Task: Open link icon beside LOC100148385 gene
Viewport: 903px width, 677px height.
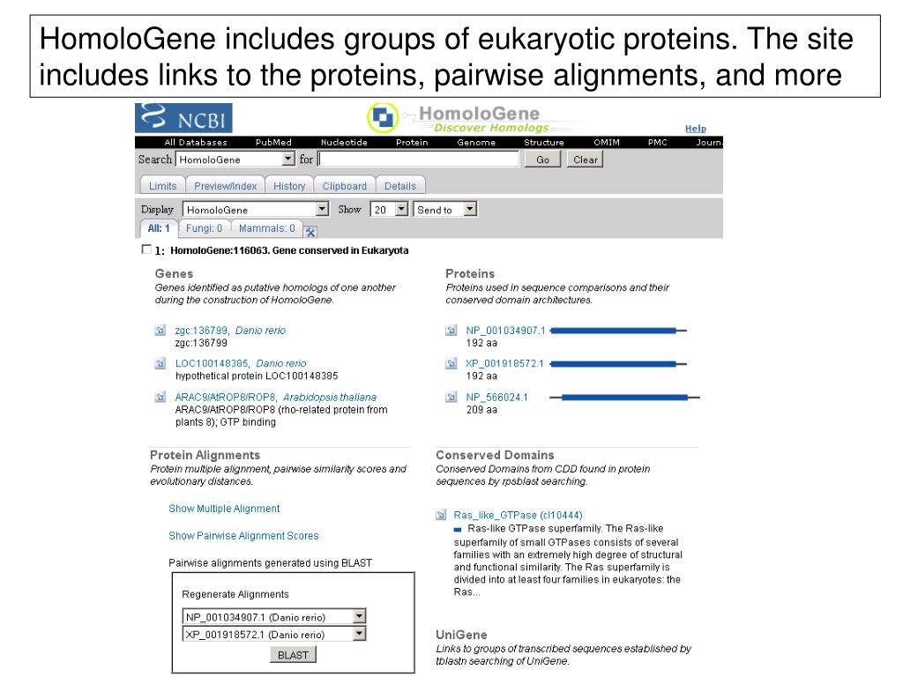Action: pyautogui.click(x=160, y=364)
